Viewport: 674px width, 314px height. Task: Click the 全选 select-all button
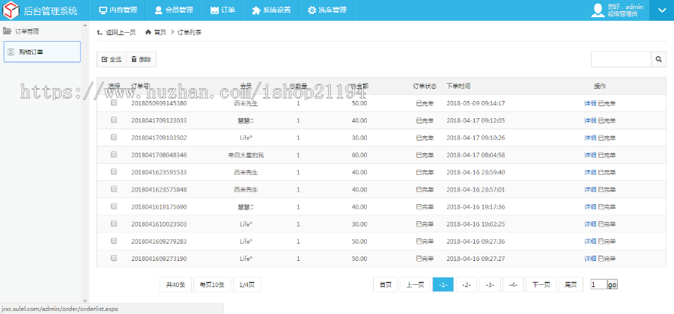(112, 60)
